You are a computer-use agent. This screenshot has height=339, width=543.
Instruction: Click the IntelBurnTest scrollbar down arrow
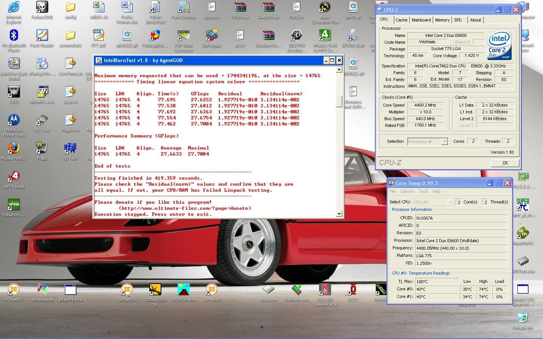[x=339, y=214]
